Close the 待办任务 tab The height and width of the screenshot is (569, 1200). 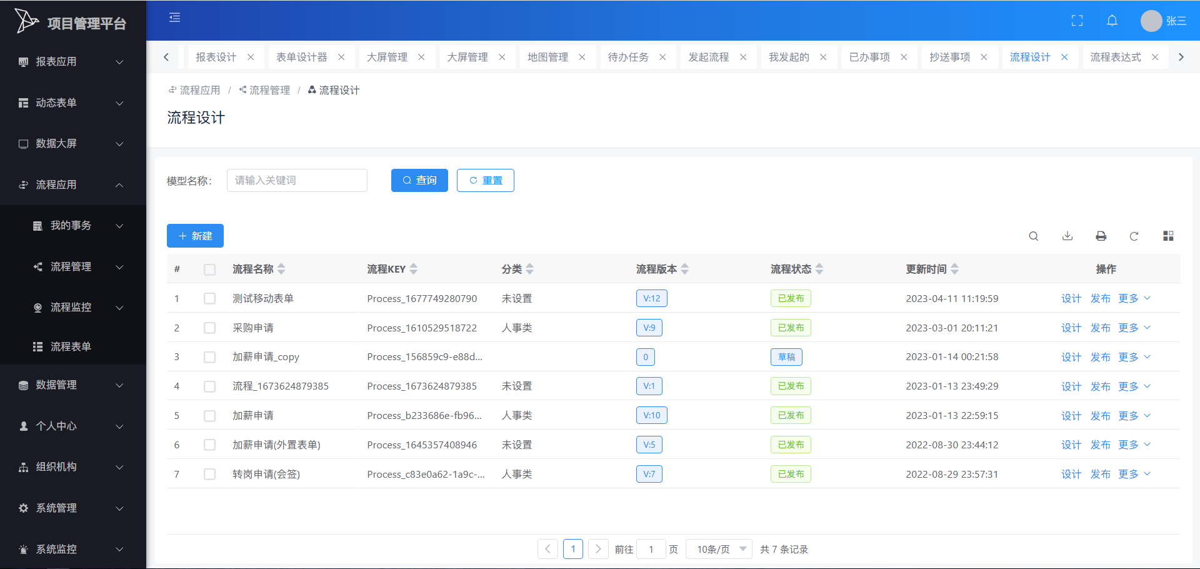(x=662, y=57)
